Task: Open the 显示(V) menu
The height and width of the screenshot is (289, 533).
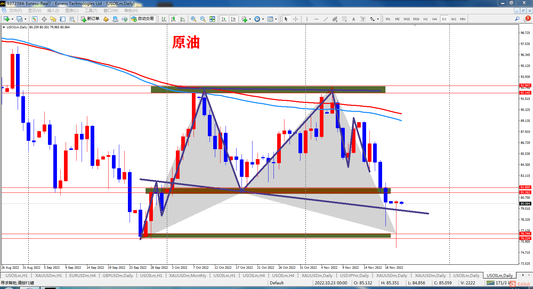Action: (x=34, y=11)
